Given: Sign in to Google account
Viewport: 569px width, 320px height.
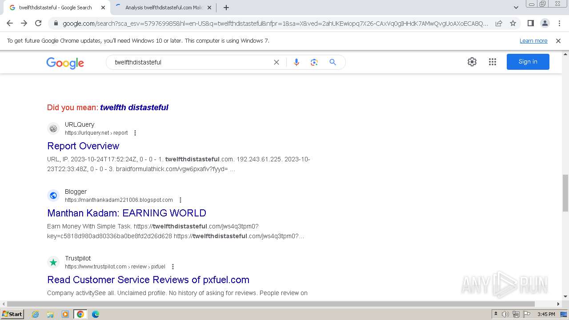Looking at the screenshot, I should 528,62.
